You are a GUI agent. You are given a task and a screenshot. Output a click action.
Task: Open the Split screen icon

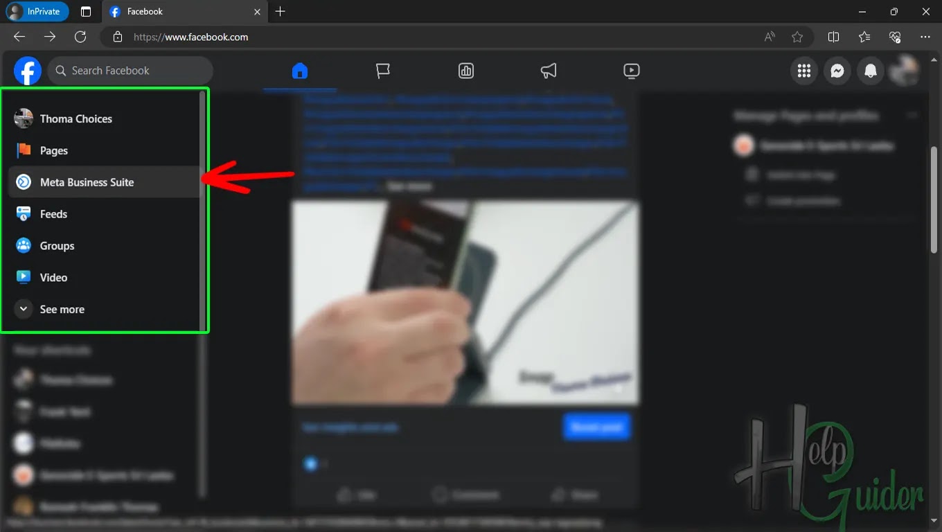coord(833,37)
